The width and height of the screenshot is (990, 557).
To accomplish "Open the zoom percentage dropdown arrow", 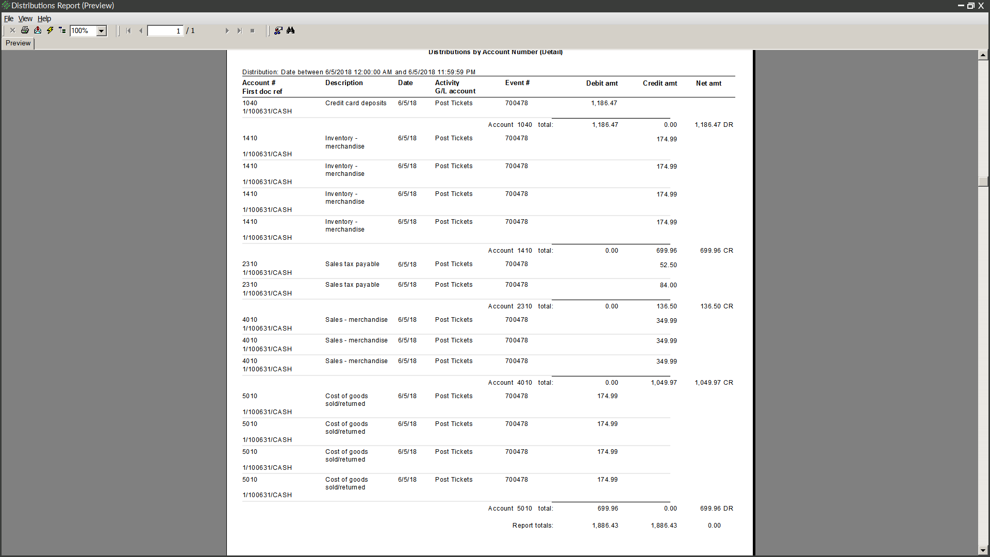I will pyautogui.click(x=102, y=31).
